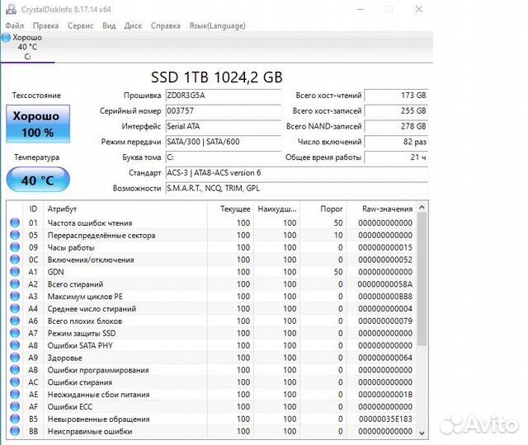
Task: Click the blue status orb for drive C:
Action: click(x=7, y=38)
